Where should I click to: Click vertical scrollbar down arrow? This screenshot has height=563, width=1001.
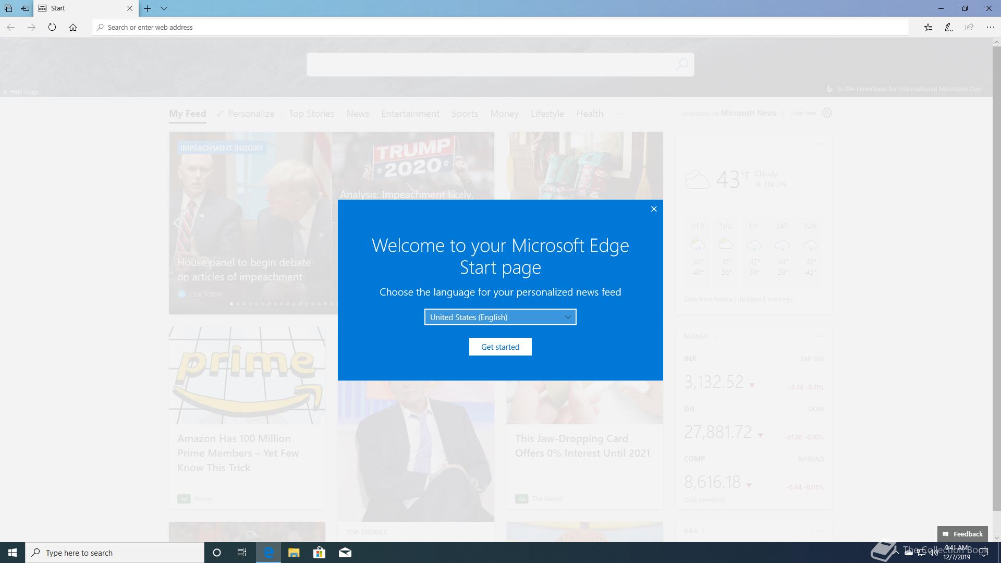996,537
